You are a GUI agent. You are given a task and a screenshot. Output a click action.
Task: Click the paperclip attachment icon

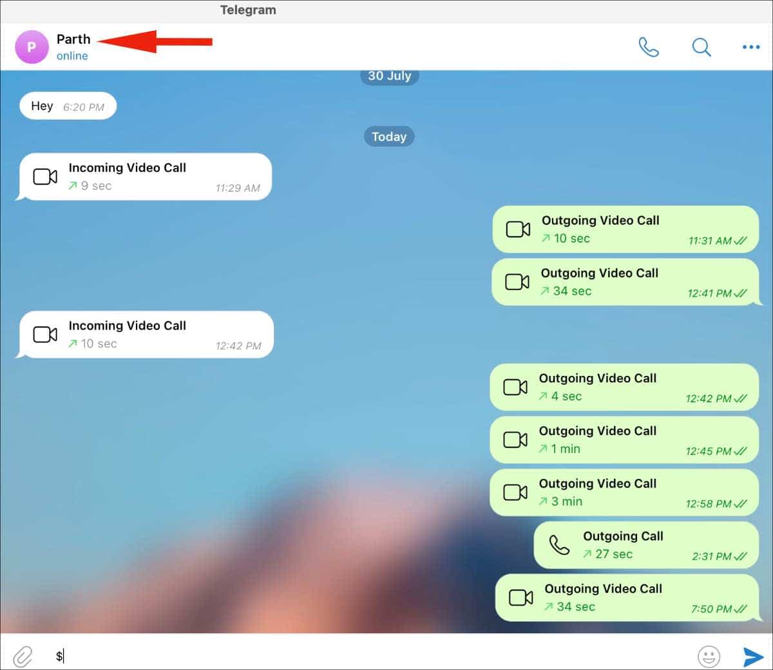(x=23, y=656)
